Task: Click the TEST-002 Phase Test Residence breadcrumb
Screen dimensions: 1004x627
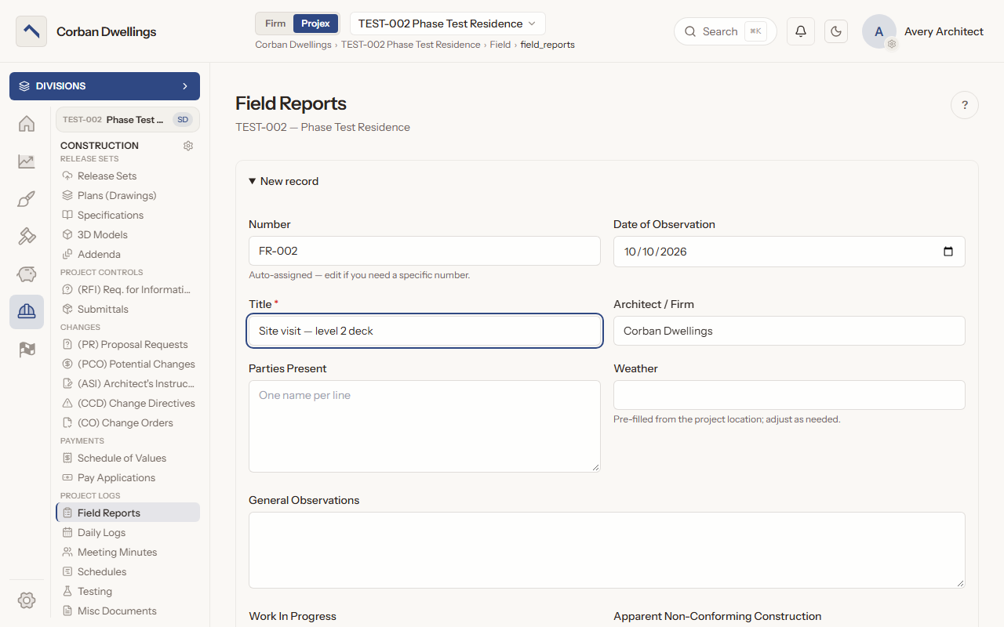Action: 410,45
